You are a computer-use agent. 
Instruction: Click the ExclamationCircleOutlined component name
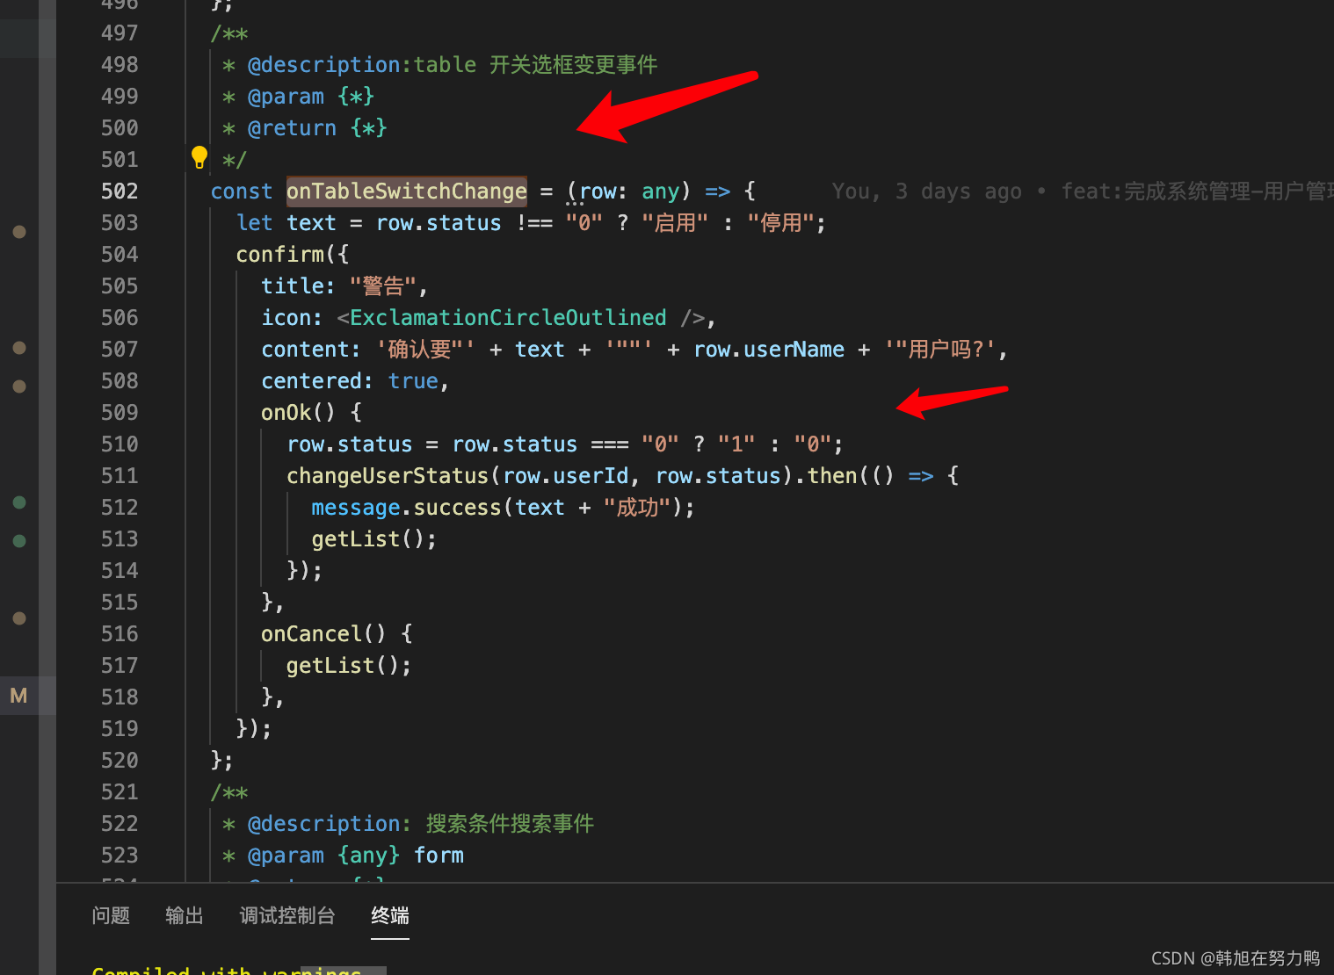508,318
